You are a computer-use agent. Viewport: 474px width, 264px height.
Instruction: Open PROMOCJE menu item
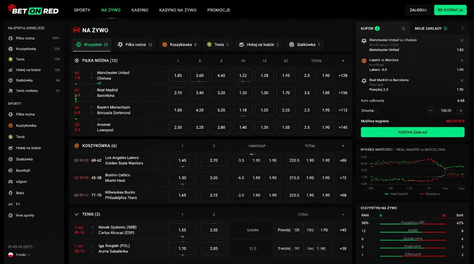click(219, 10)
